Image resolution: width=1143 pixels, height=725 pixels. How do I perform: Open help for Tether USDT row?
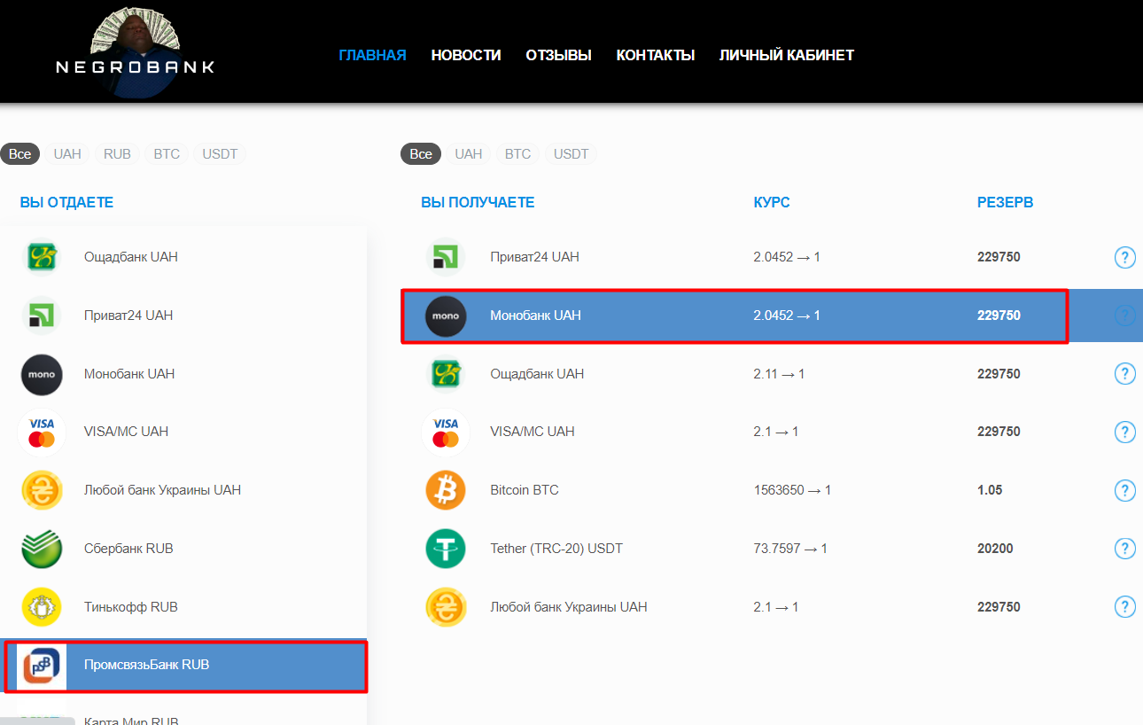(x=1124, y=549)
